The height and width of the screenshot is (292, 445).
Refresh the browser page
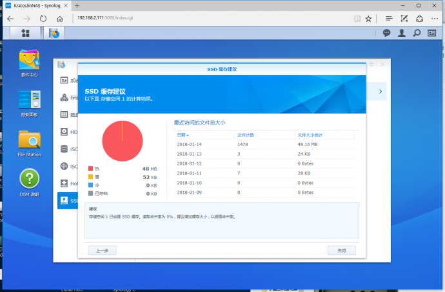point(43,19)
